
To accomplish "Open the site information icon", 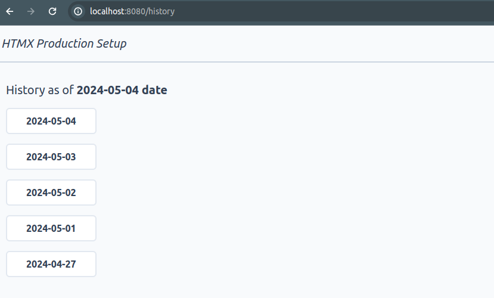I will pos(78,12).
